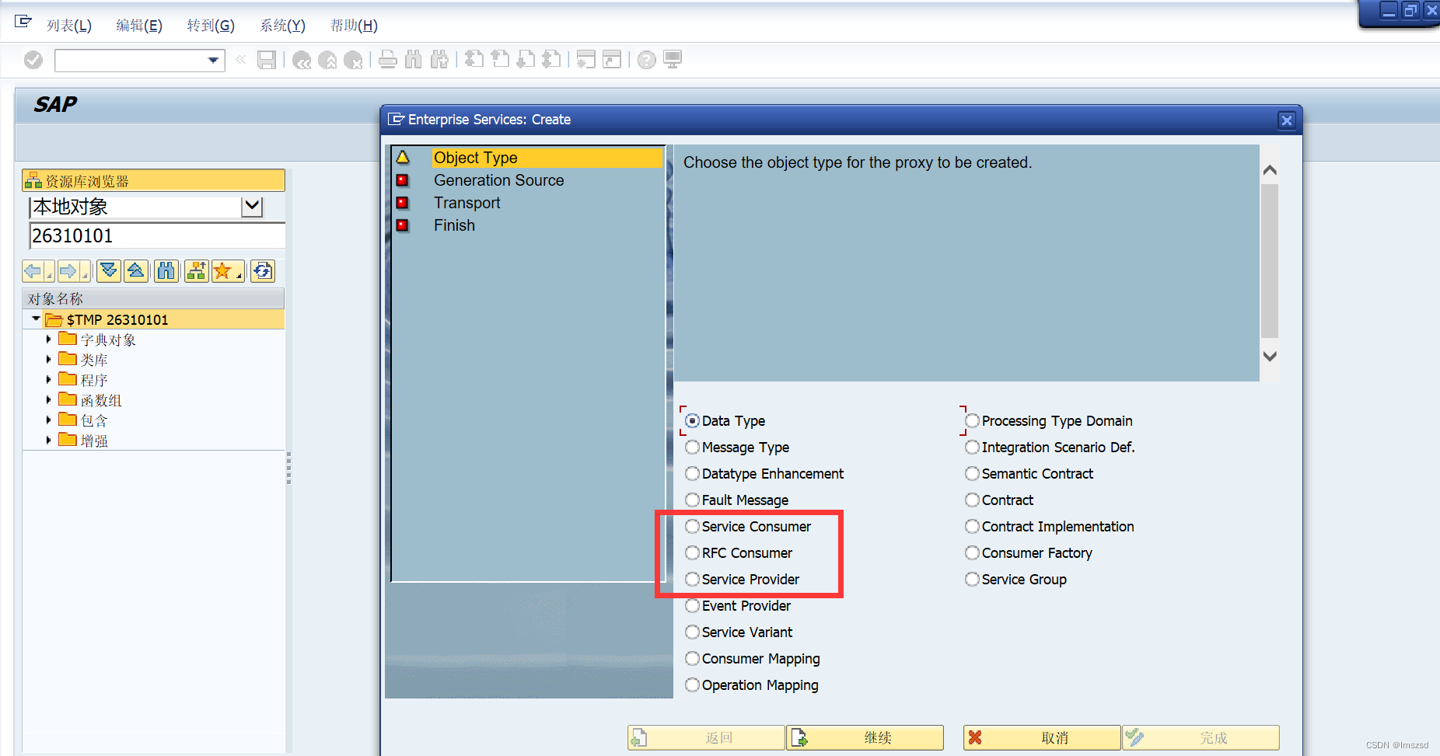Image resolution: width=1440 pixels, height=756 pixels.
Task: Click the Back double-arrow toolbar icon
Action: (x=302, y=60)
